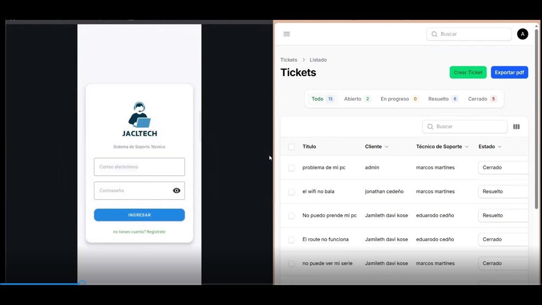Sort by the Estado column chevron
542x305 pixels.
coord(500,147)
